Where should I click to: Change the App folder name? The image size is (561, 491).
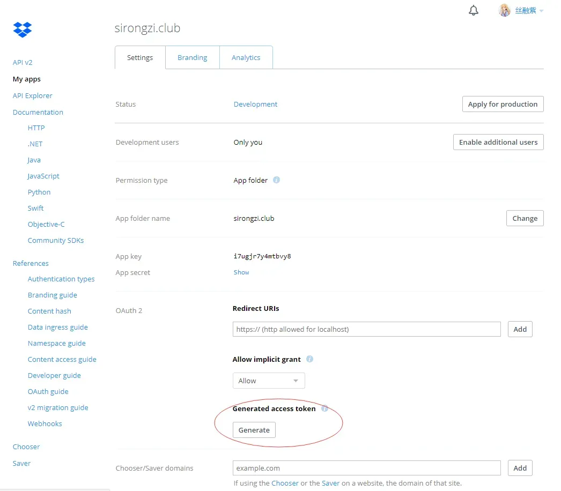(525, 218)
